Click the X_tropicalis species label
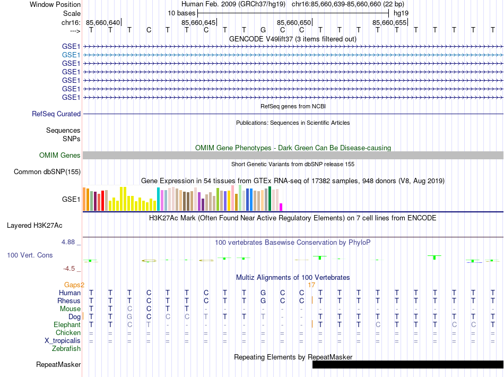The width and height of the screenshot is (504, 377). [63, 341]
